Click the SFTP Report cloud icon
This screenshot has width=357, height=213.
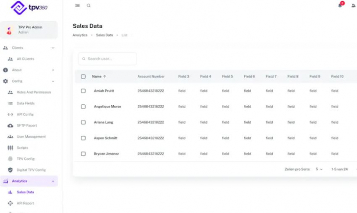point(10,126)
